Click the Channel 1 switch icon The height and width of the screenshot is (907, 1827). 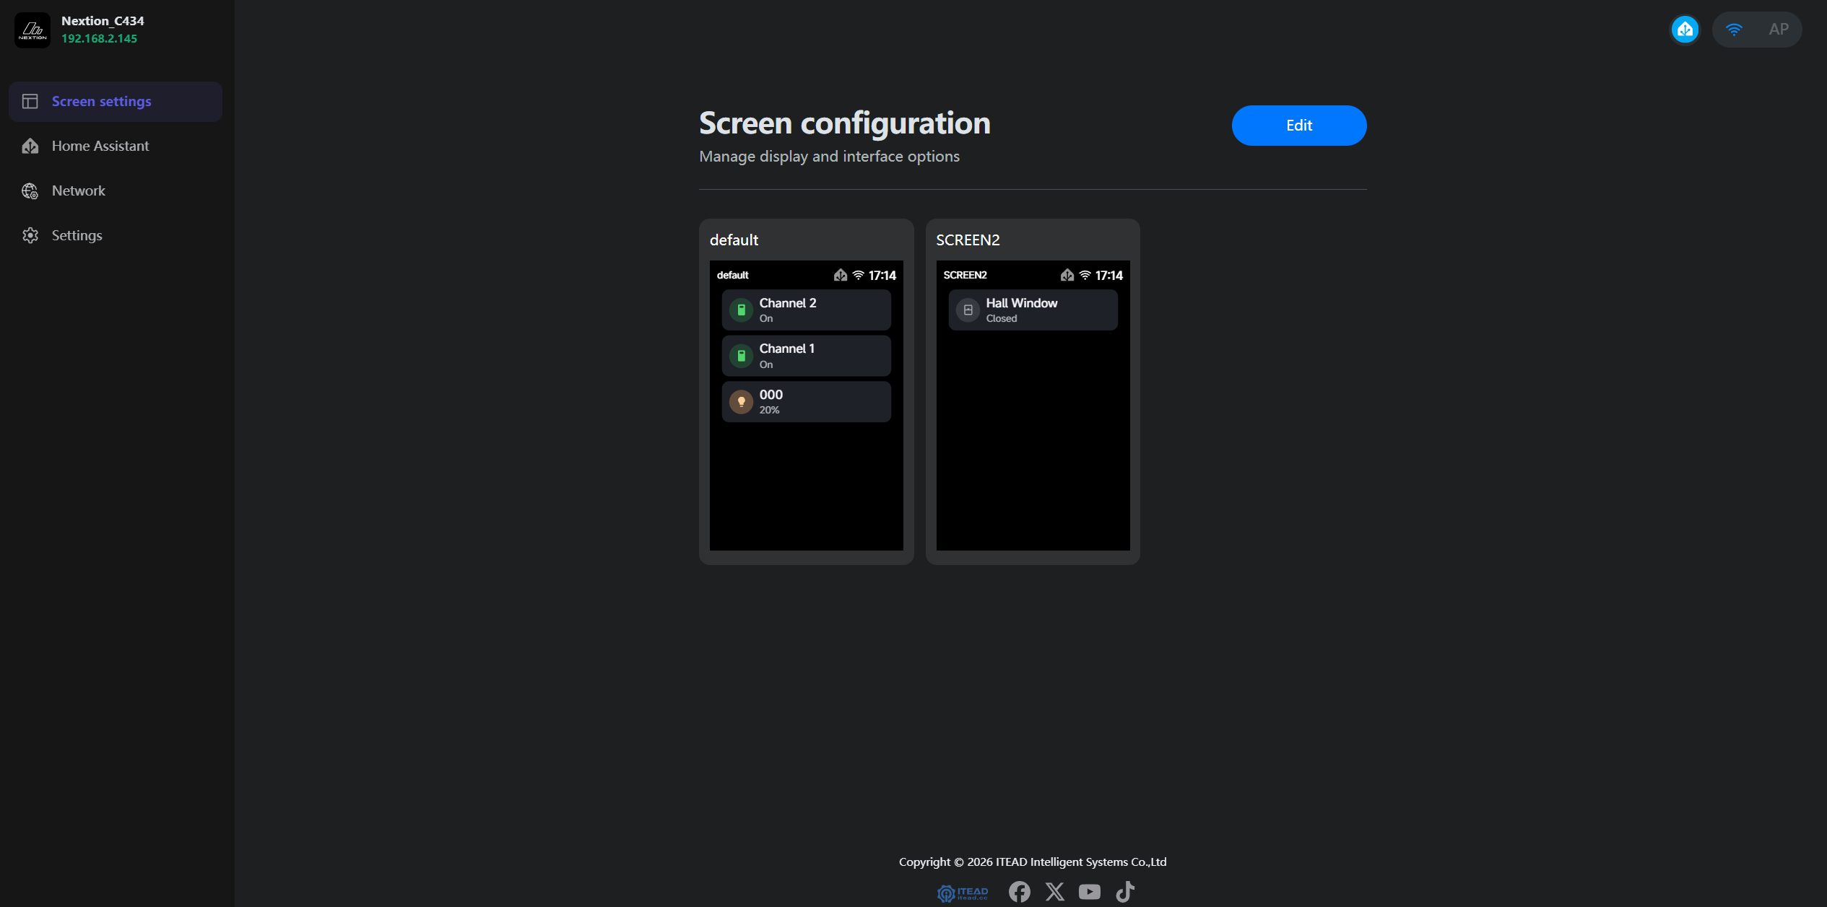[741, 356]
